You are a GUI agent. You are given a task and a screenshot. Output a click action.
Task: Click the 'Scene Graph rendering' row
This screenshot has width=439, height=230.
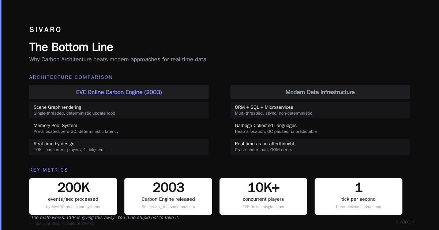pos(119,110)
